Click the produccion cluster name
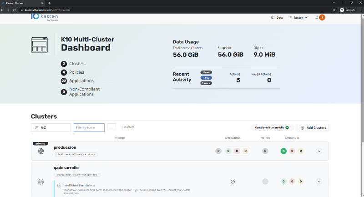The width and height of the screenshot is (364, 197). tap(65, 147)
